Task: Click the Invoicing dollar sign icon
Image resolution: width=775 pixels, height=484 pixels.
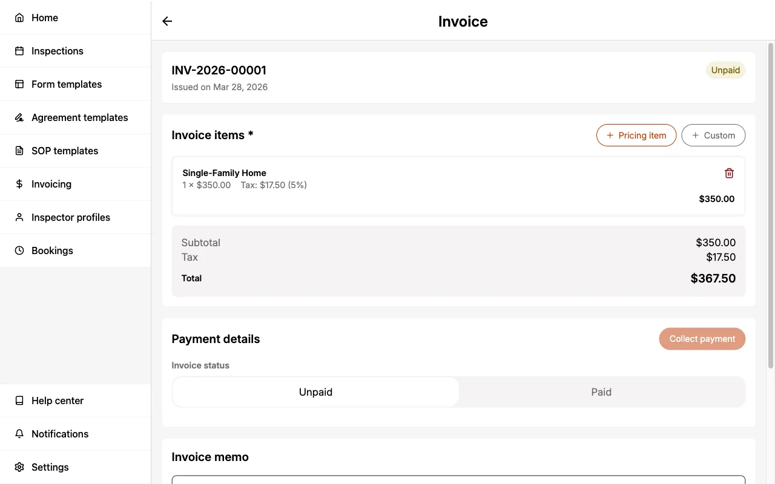Action: pos(19,184)
